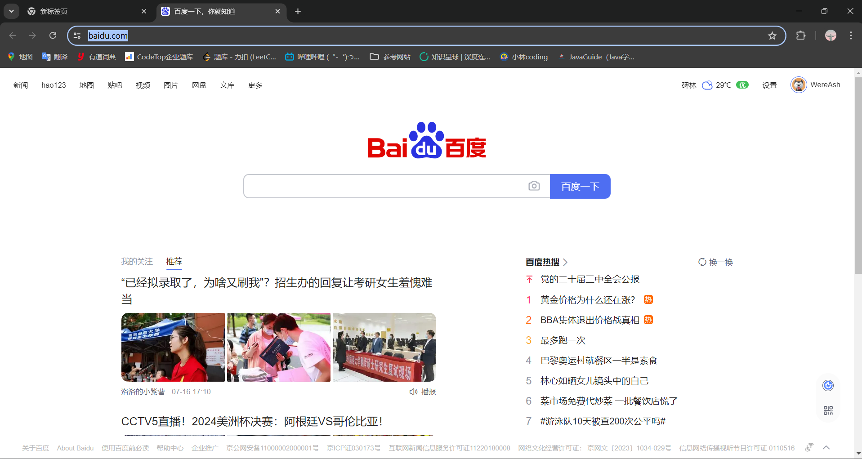Open 新闻 in Baidu top navigation
The image size is (862, 459).
[21, 85]
